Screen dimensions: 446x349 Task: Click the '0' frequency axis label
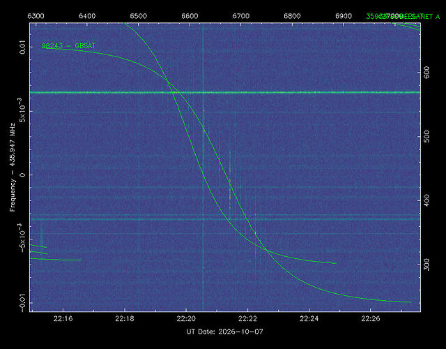(22, 174)
